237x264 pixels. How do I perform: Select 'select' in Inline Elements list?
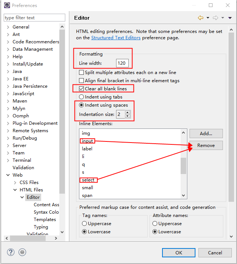(x=88, y=180)
